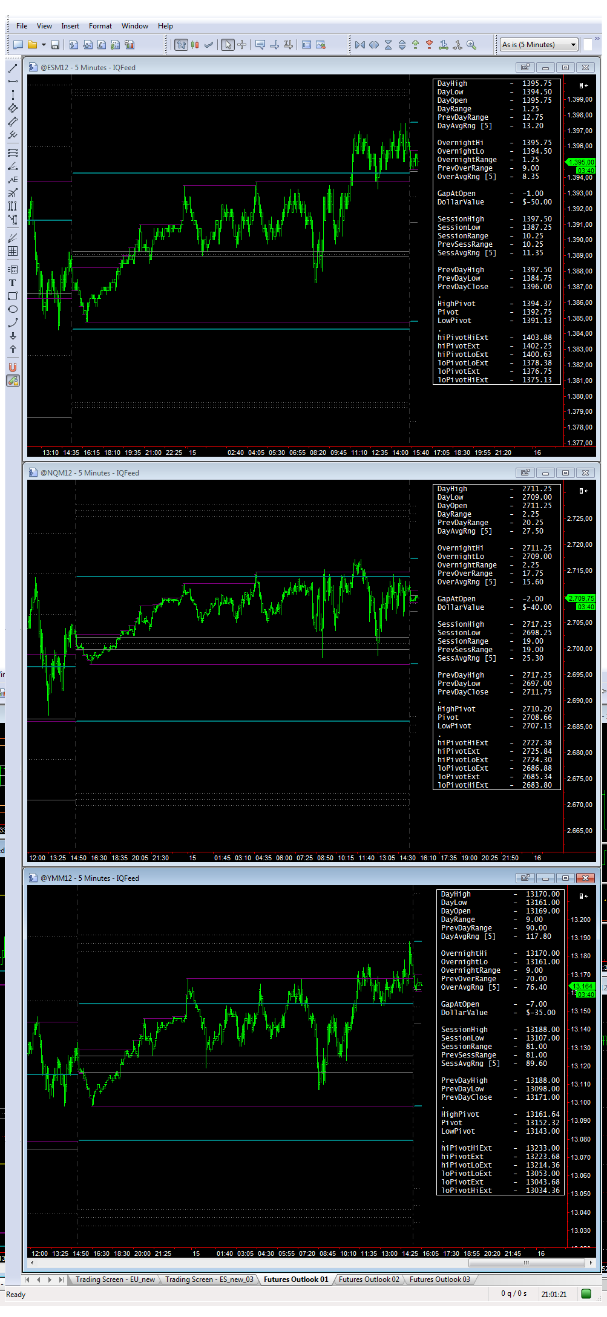Collapse the status panel in @YMM12 chart
This screenshot has width=607, height=1317.
583,896
